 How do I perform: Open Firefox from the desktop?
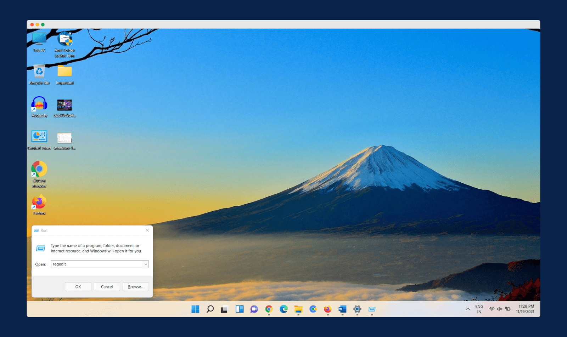[x=39, y=202]
